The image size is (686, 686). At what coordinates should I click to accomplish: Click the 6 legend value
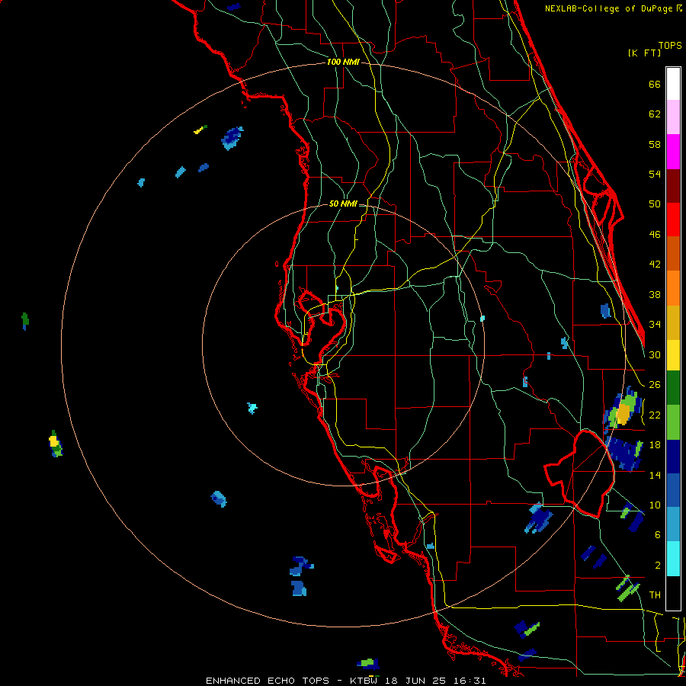(x=658, y=535)
